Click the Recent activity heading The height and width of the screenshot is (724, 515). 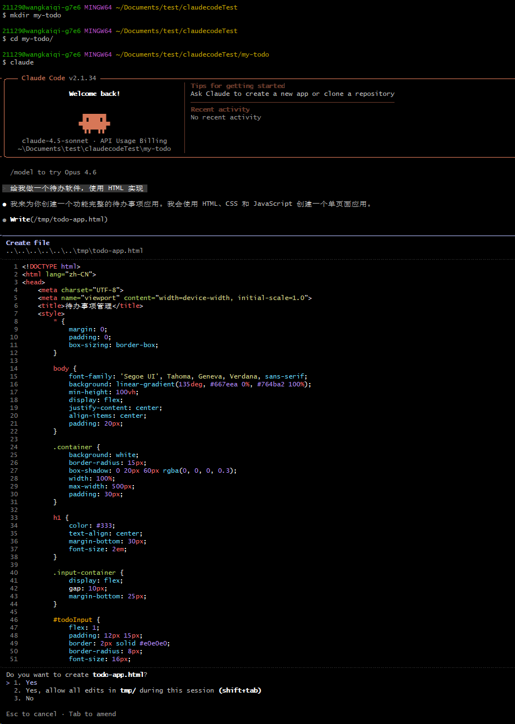pyautogui.click(x=220, y=109)
